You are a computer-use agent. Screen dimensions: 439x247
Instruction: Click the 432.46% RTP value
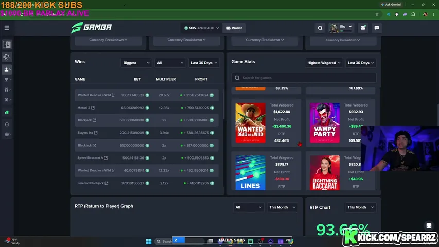click(282, 140)
